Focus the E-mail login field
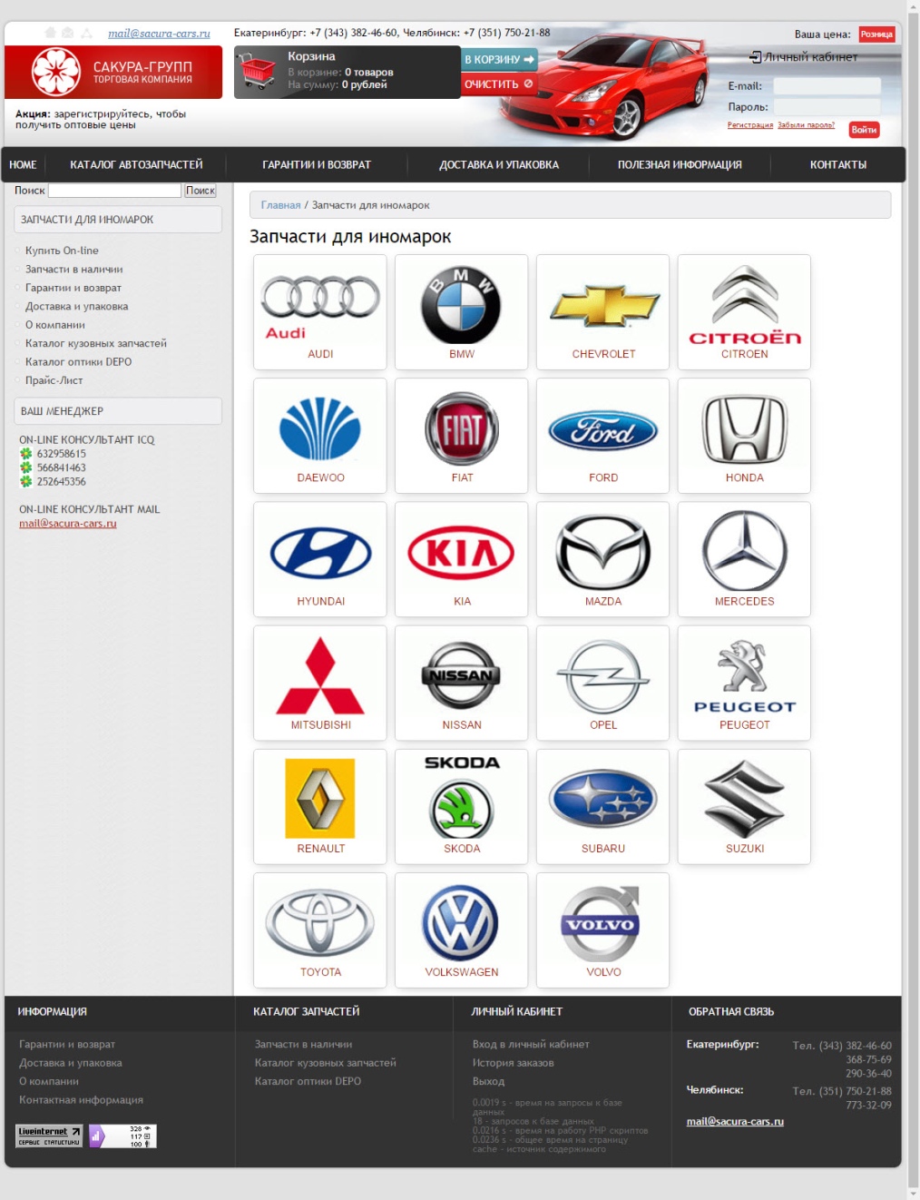The height and width of the screenshot is (1200, 920). point(827,86)
